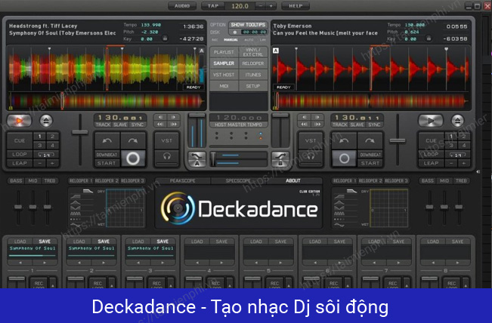The width and height of the screenshot is (492, 323).
Task: Click the left deck overview waveform
Action: [x=107, y=102]
